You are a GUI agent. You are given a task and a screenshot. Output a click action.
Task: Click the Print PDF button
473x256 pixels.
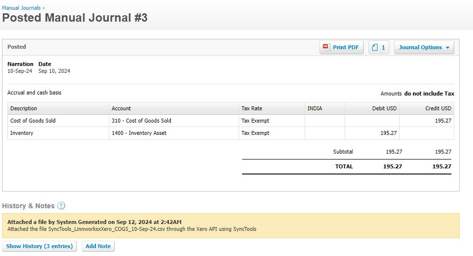point(342,47)
